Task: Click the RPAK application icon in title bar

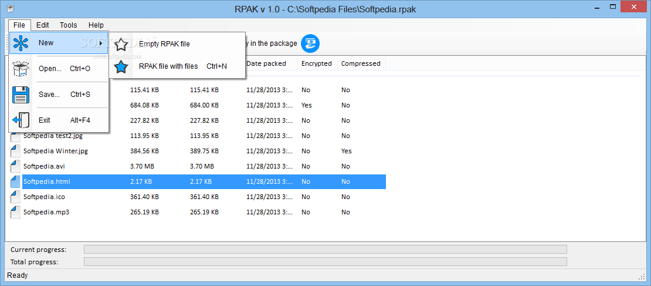Action: click(11, 9)
